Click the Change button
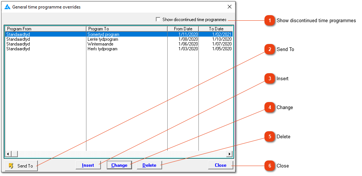 tap(119, 165)
